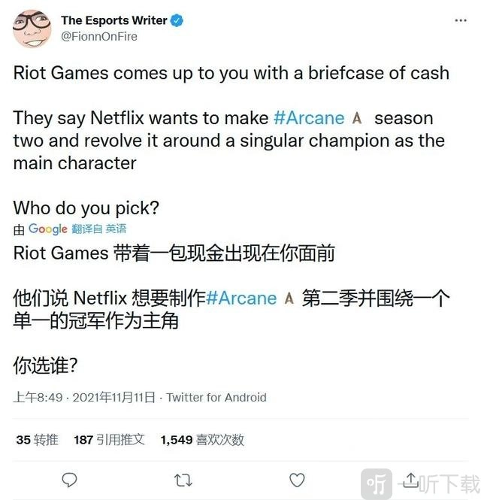Click the 听下载 watermark logo icon
This screenshot has width=481, height=500.
coord(377,483)
